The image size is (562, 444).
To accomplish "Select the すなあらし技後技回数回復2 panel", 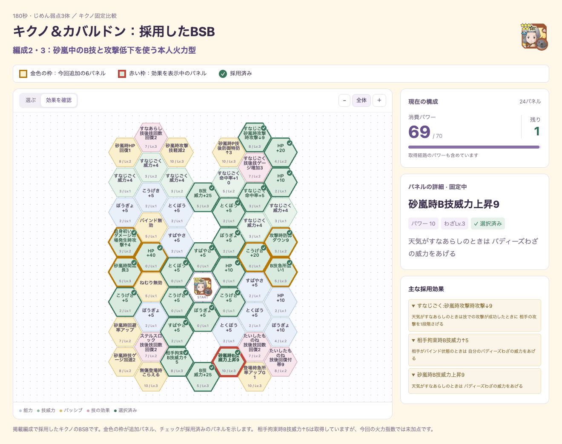I will tap(151, 137).
